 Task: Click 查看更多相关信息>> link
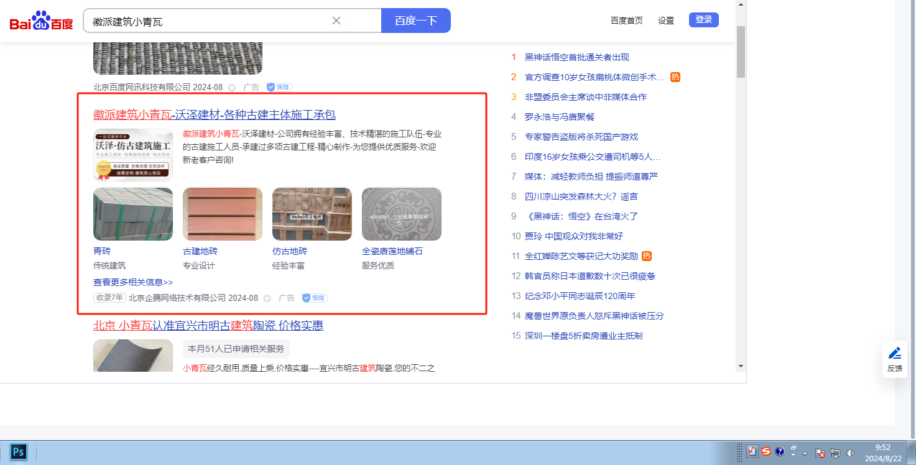133,282
